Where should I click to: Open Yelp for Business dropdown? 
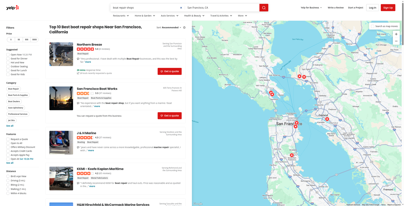pos(311,8)
